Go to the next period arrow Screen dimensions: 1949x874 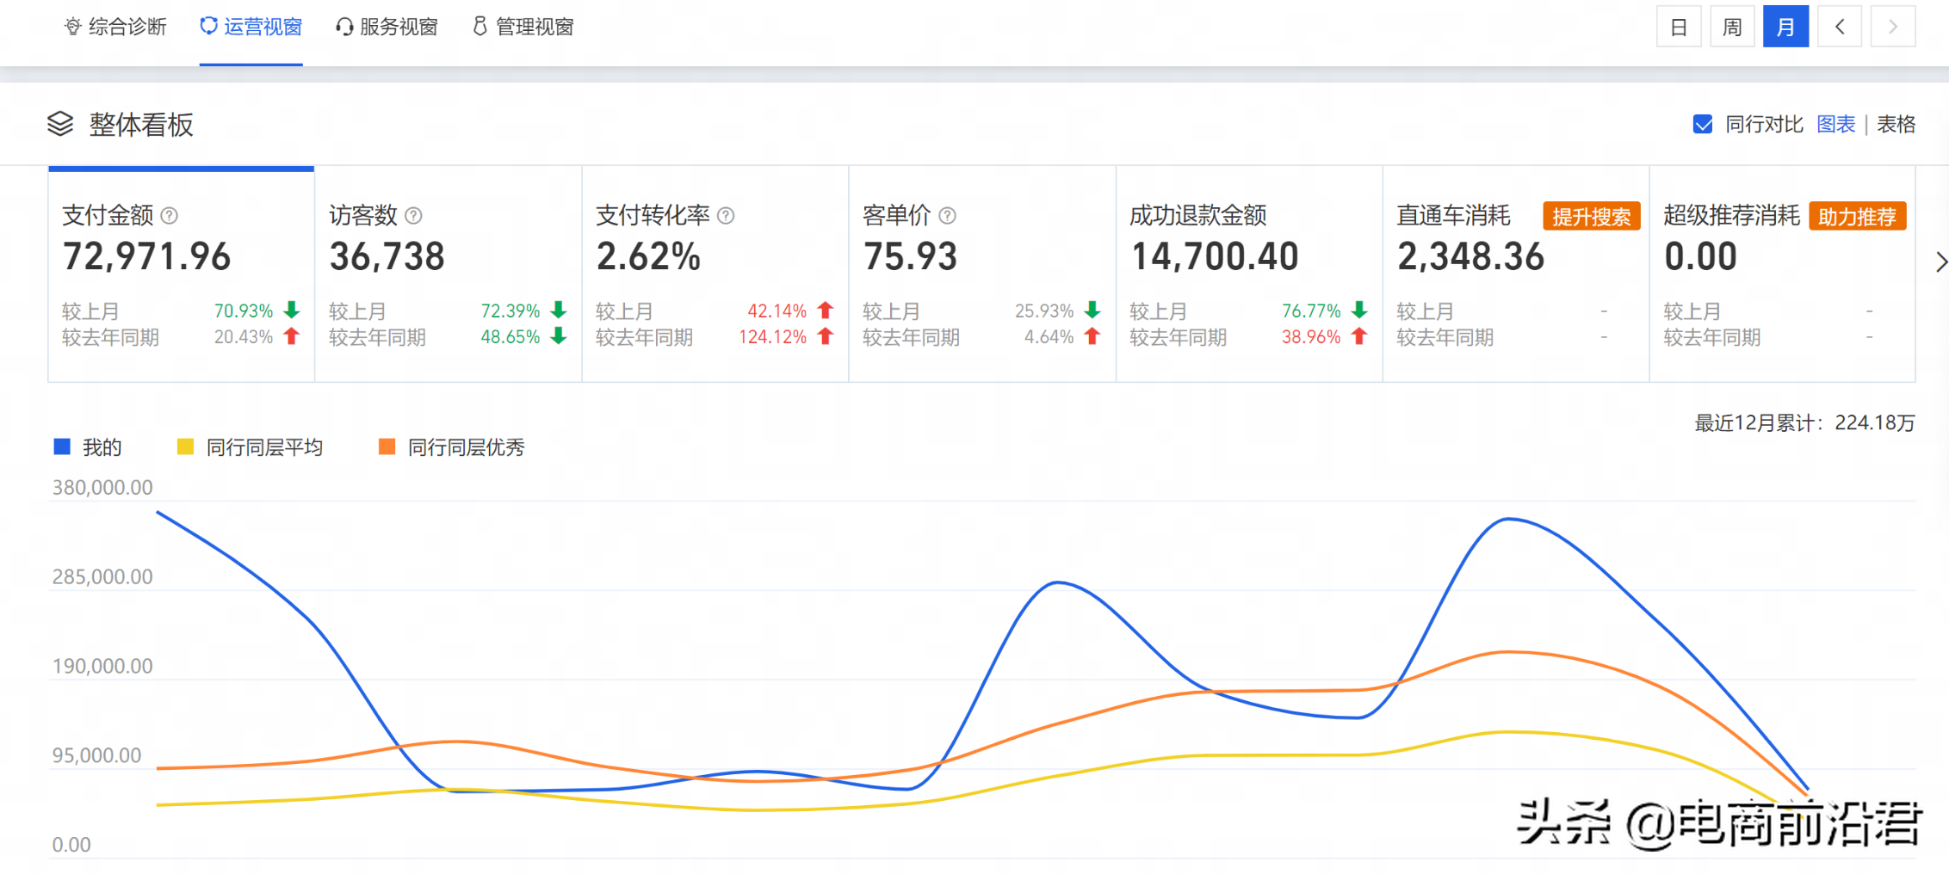tap(1892, 27)
